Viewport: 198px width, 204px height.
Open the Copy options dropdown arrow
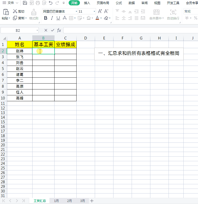pyautogui.click(x=26, y=18)
